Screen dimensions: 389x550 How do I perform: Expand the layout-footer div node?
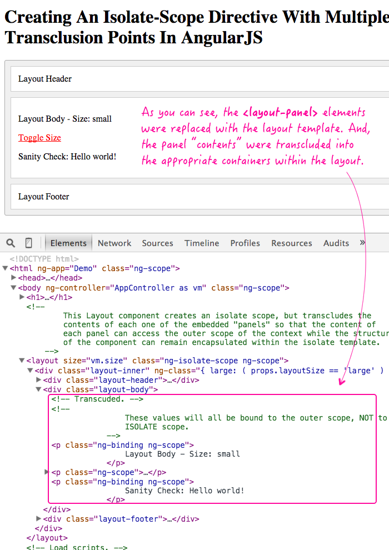point(38,518)
